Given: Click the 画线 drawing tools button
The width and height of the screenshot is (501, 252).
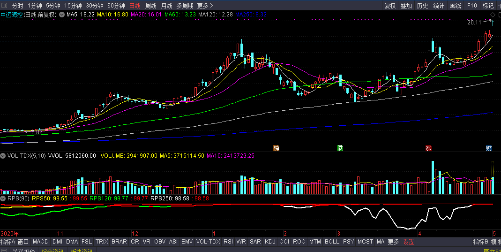Looking at the screenshot, I should coord(455,6).
